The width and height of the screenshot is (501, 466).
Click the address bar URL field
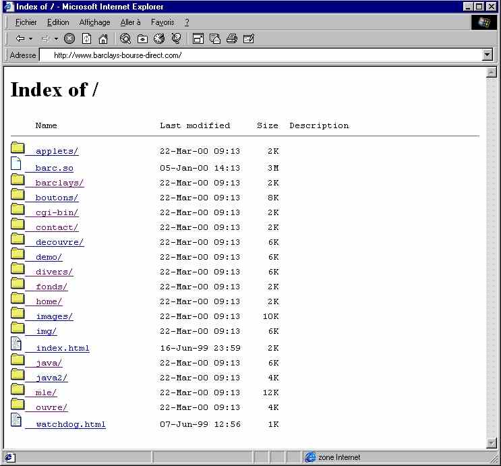point(260,55)
